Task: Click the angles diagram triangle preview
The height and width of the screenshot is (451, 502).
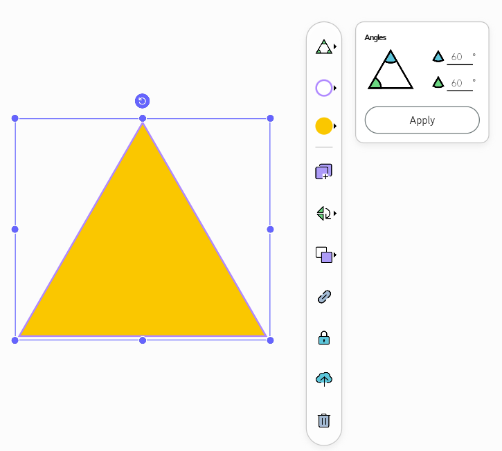Action: point(391,69)
